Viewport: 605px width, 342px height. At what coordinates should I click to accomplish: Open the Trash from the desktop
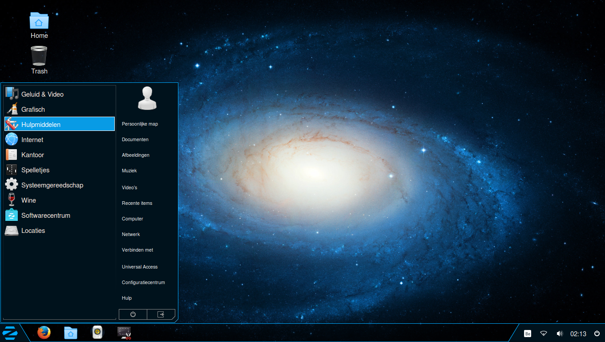tap(39, 58)
